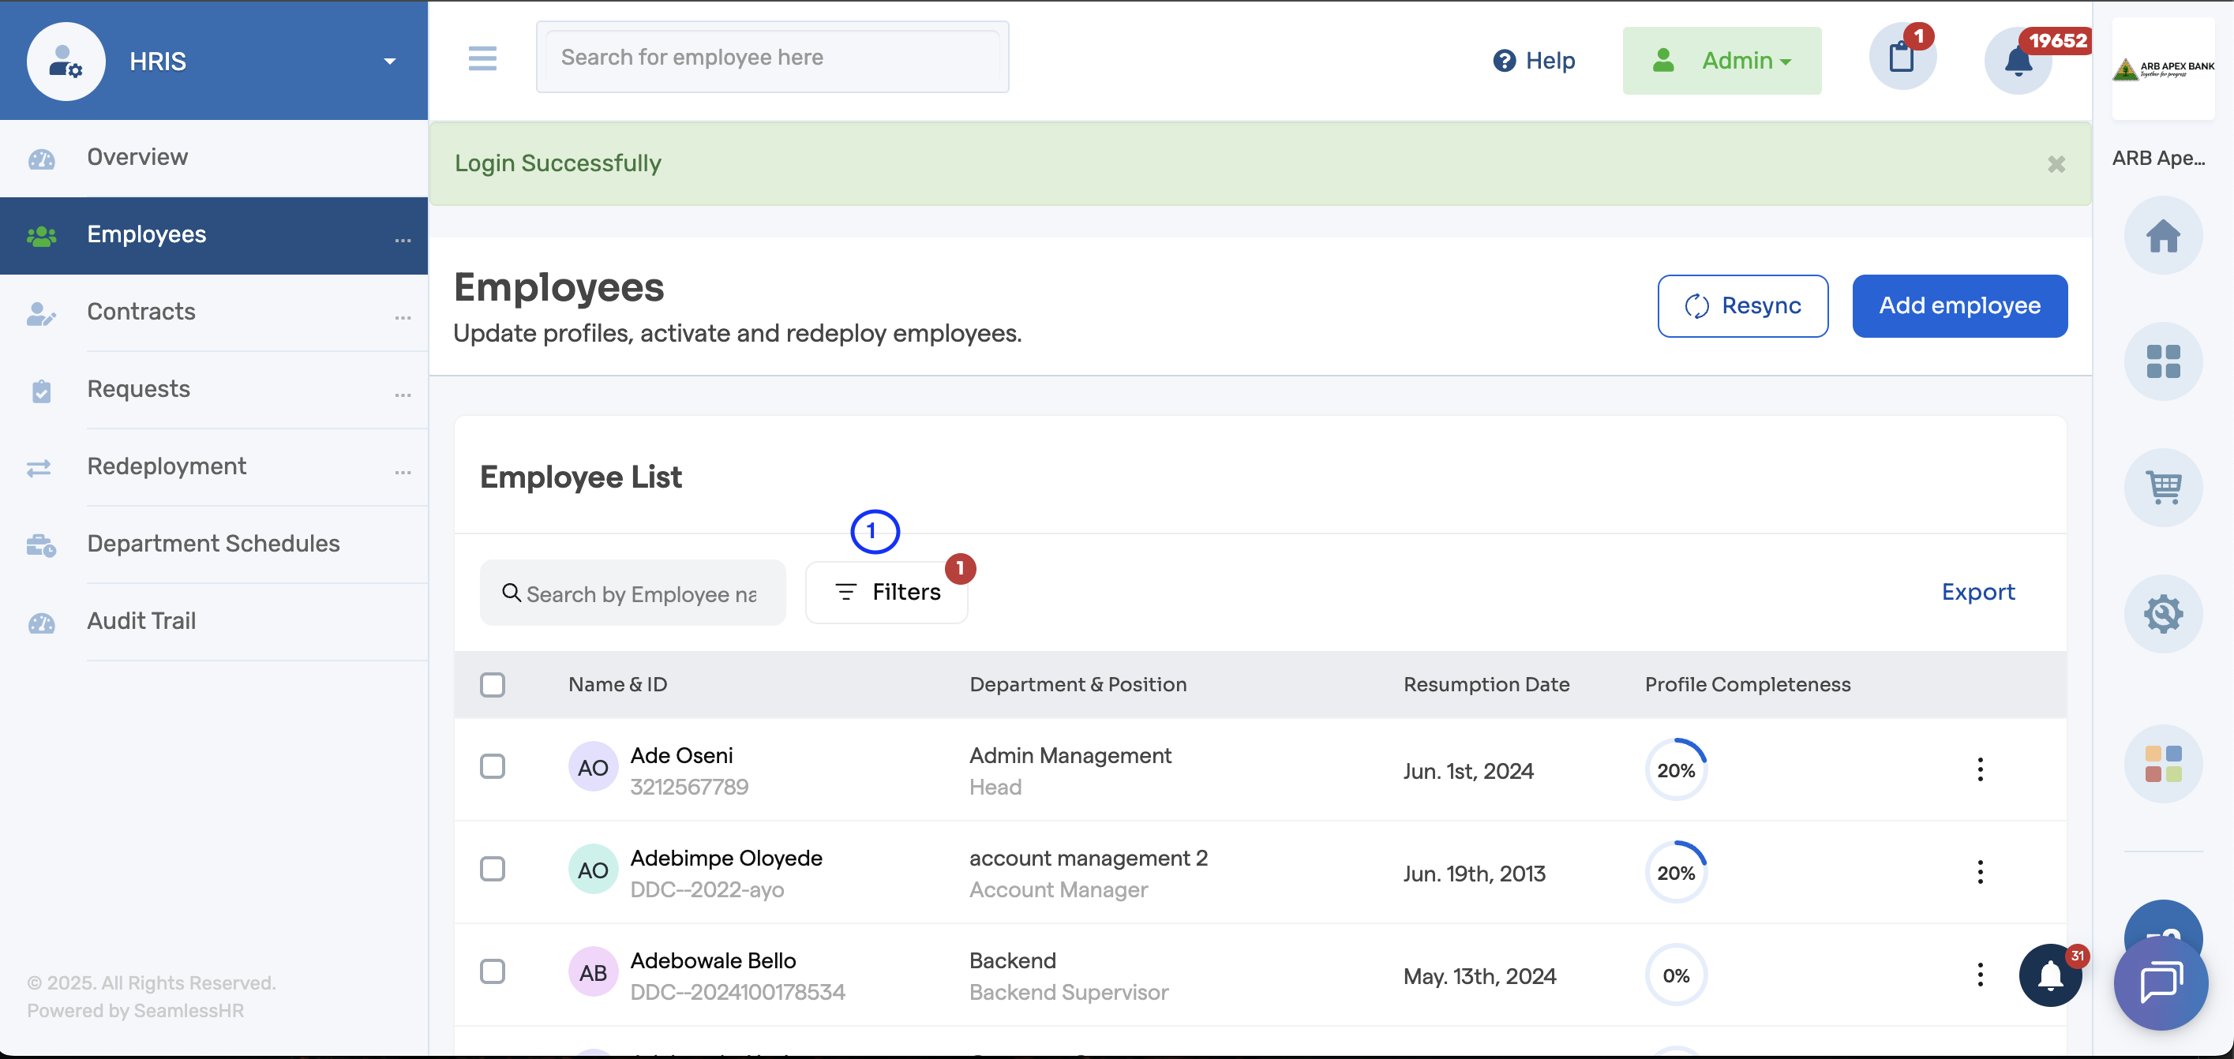Click the Help question mark icon

[1504, 61]
